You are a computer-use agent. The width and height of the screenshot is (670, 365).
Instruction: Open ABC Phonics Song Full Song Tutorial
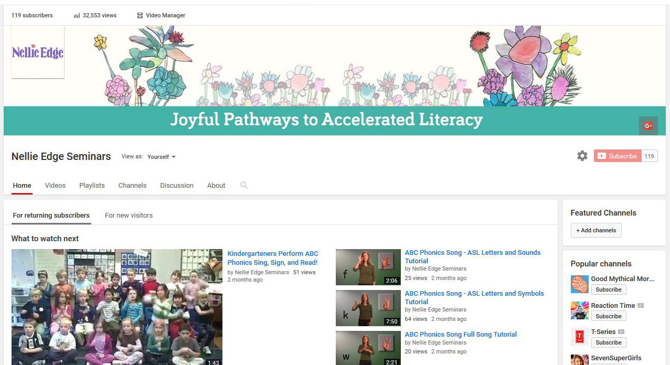pos(461,334)
